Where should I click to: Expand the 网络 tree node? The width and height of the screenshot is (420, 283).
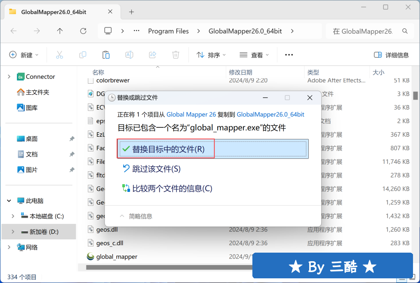pos(9,247)
